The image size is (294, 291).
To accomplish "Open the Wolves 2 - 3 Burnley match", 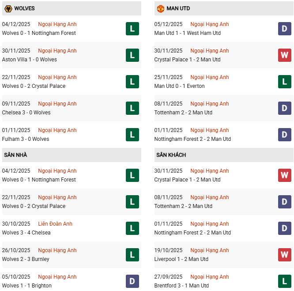I will click(x=26, y=259).
